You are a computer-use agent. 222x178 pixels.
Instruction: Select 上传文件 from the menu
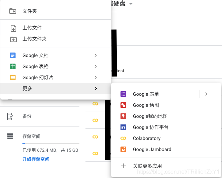(56, 28)
